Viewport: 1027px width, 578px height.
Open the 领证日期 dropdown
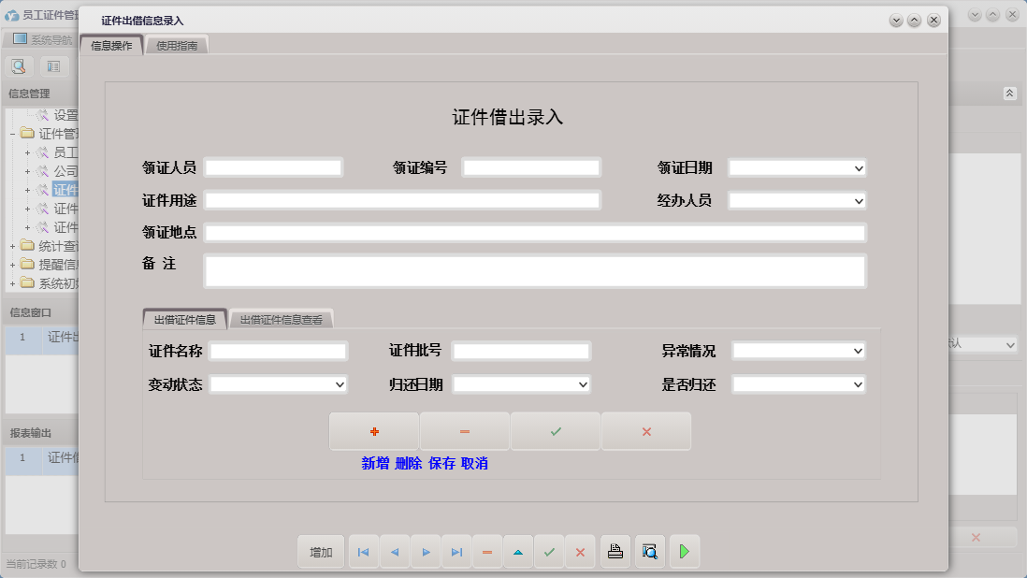859,166
